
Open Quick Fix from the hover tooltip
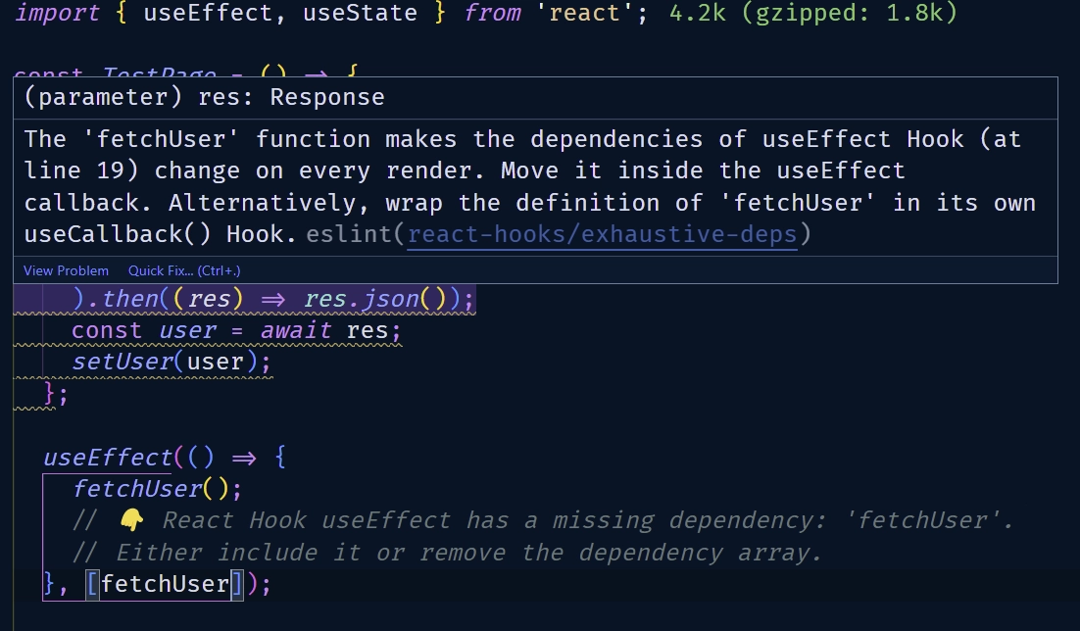point(184,270)
